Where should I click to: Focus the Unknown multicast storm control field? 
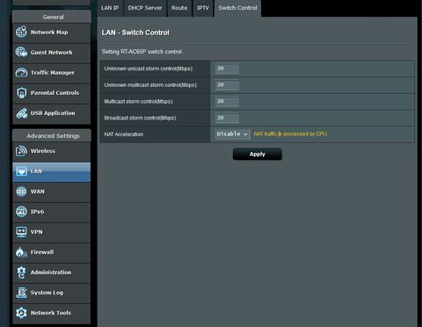tap(227, 85)
